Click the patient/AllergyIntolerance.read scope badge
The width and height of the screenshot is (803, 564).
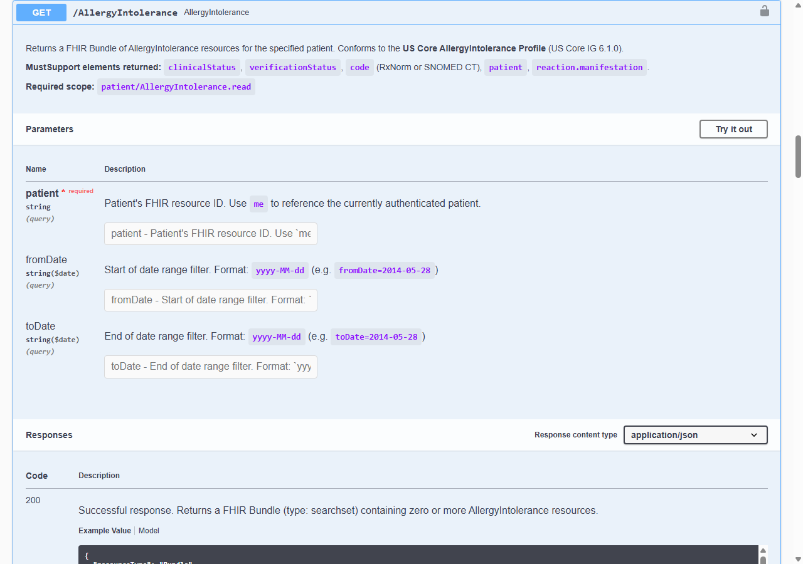pyautogui.click(x=176, y=86)
